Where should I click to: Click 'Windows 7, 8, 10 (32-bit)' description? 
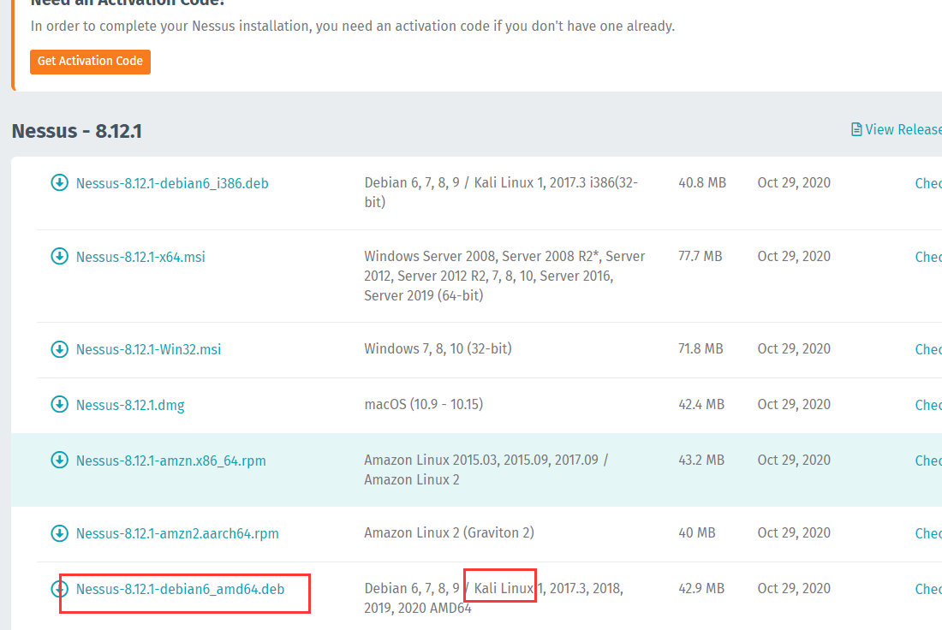[x=438, y=349]
